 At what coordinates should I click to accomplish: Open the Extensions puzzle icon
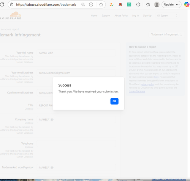pyautogui.click(x=138, y=5)
